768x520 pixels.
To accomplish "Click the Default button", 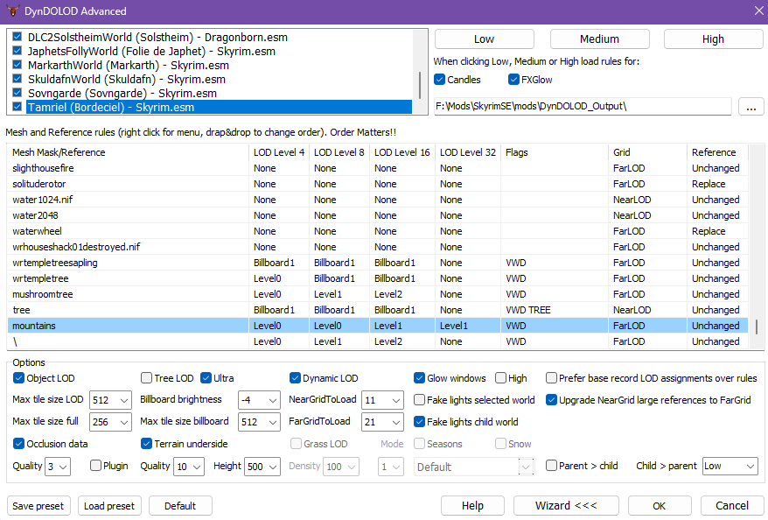I will click(180, 506).
